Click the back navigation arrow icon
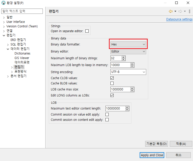Viewport: 193px width, 161px height. (x=171, y=11)
